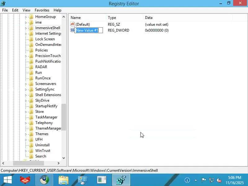
Task: Open the View menu
Action: 26,10
